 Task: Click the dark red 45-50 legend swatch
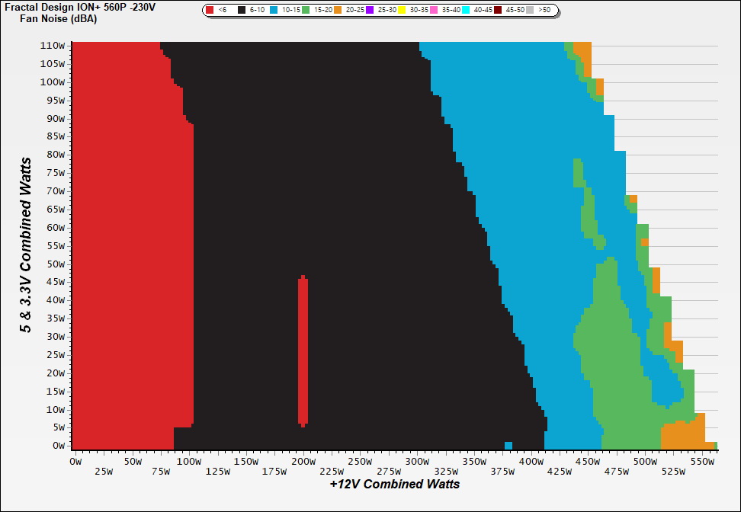point(498,11)
